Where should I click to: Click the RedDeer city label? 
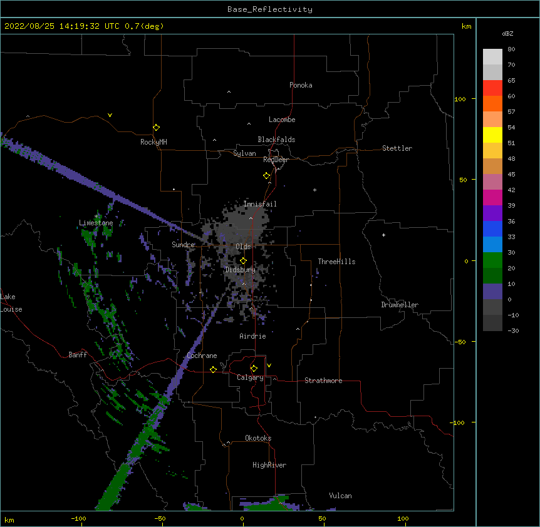276,160
